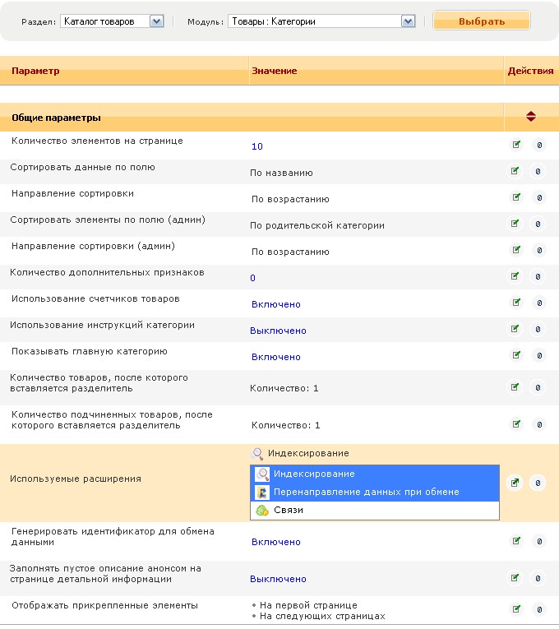Click 'Включено' value for Использование счетчиков товаров
Image resolution: width=559 pixels, height=629 pixels.
(x=276, y=304)
